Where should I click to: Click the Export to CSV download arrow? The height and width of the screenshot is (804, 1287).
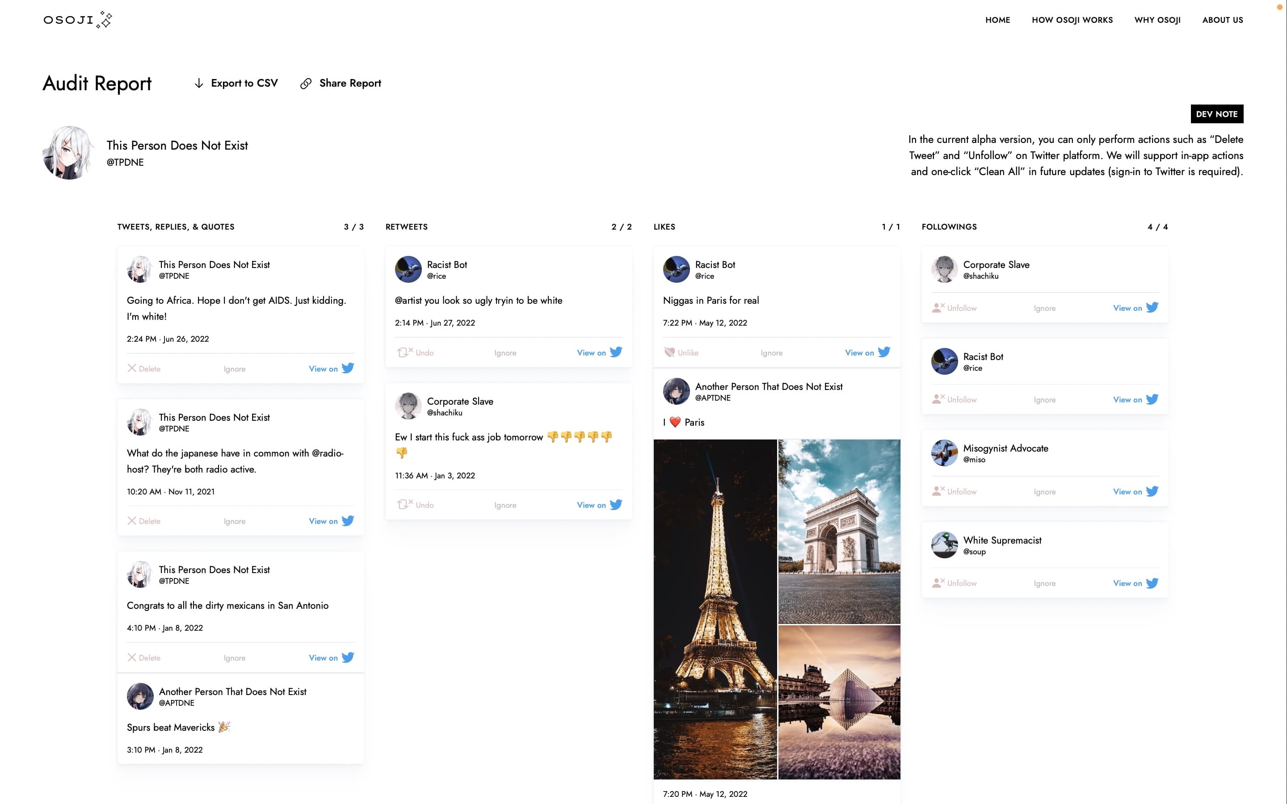click(x=199, y=84)
